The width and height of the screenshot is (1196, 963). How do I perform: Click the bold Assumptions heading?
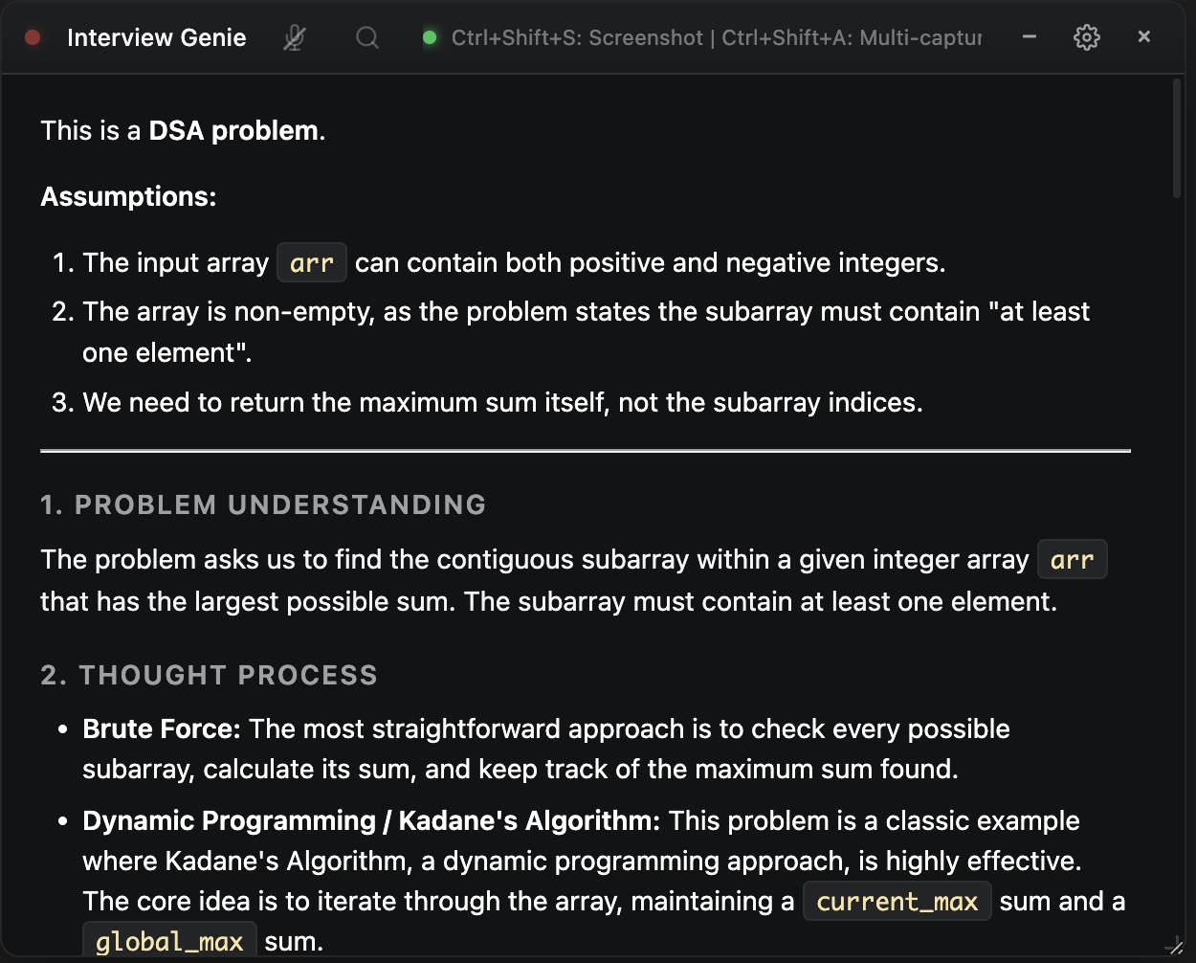(x=128, y=196)
